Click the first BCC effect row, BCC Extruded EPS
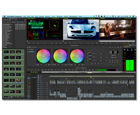 (20, 24)
